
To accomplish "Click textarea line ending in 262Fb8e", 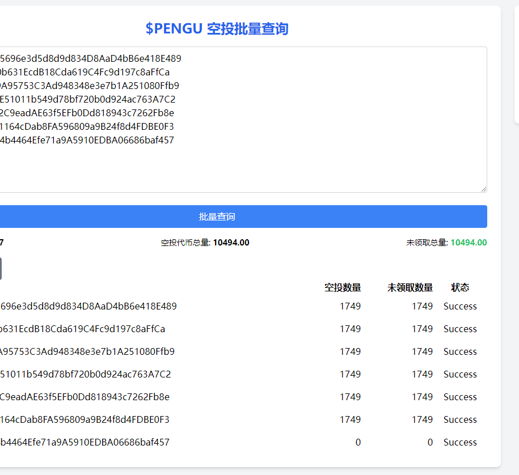I will point(87,113).
